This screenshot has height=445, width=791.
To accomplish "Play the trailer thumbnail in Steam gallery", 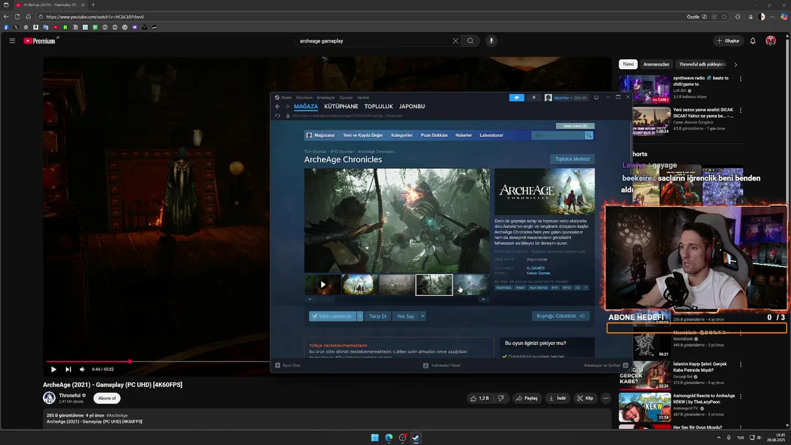I will [x=323, y=285].
